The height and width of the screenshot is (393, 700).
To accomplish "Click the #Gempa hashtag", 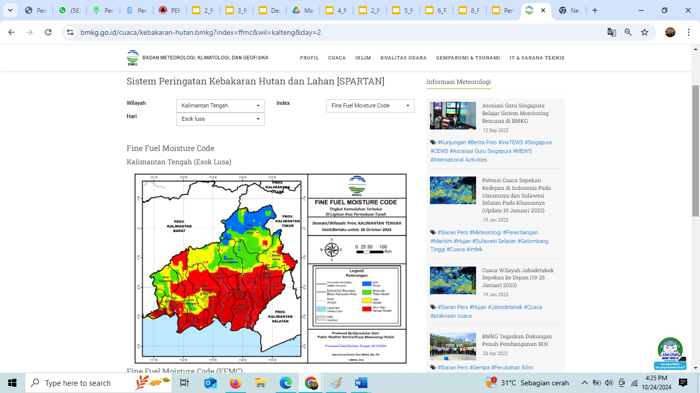I will (x=479, y=367).
